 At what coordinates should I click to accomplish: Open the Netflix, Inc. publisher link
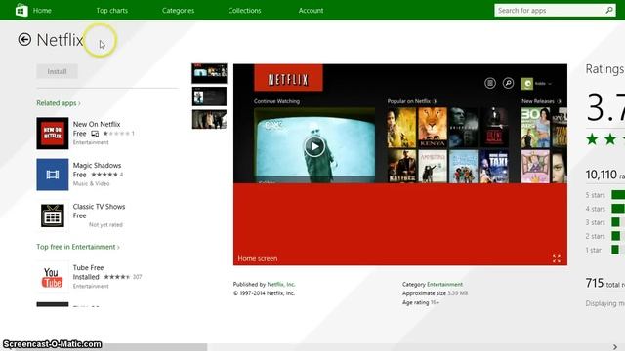[281, 284]
